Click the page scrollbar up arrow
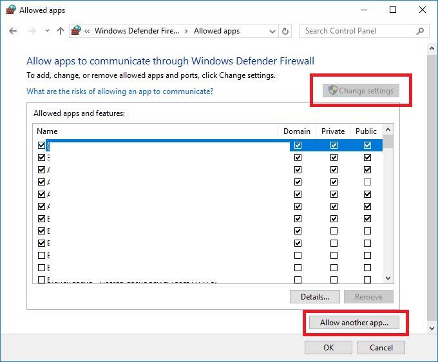Image resolution: width=438 pixels, height=362 pixels. 432,48
